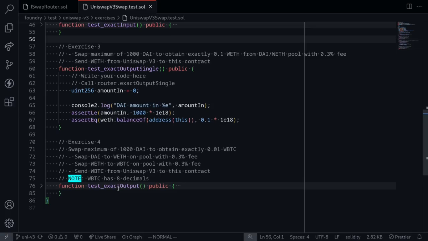This screenshot has height=241, width=428.
Task: Click the remote window indicator icon
Action: [x=6, y=237]
